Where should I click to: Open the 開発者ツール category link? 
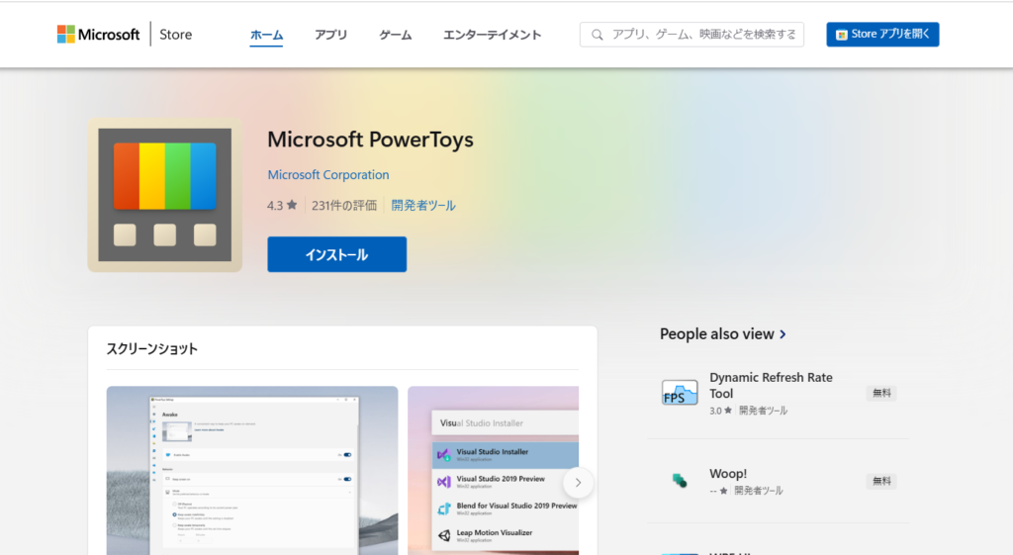[423, 206]
